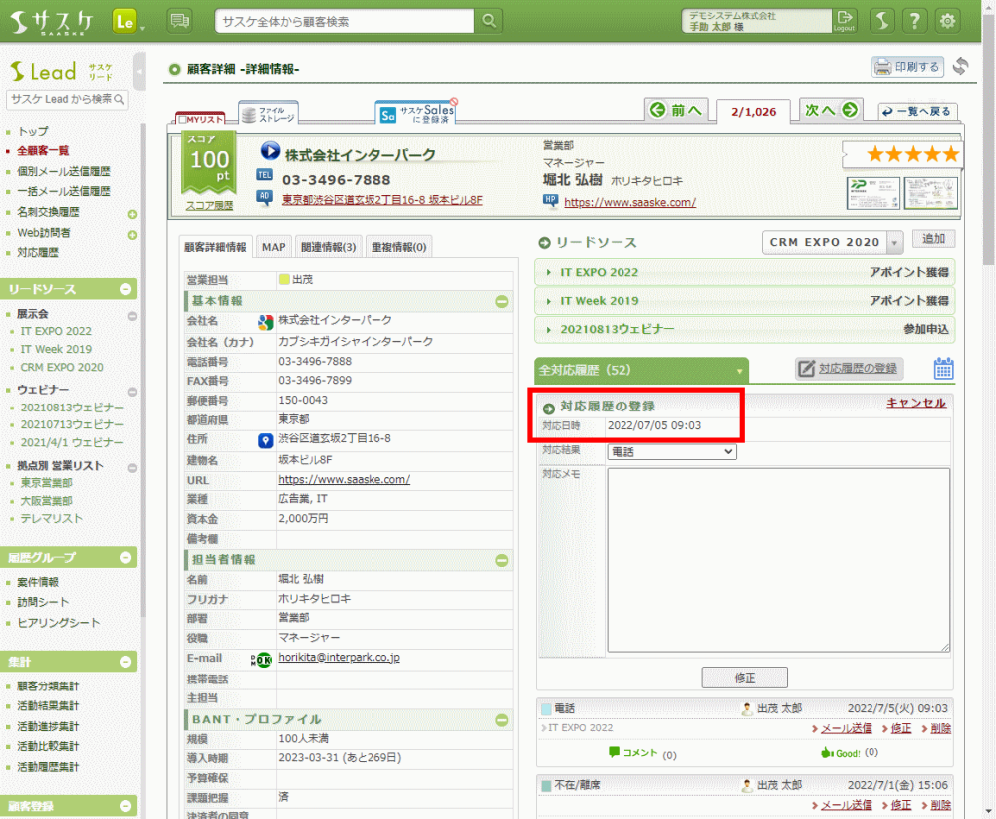The image size is (996, 819).
Task: Click the AD address icon
Action: pos(264,197)
